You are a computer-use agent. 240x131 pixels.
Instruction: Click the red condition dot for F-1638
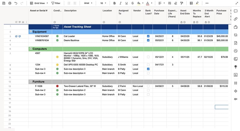point(57,86)
